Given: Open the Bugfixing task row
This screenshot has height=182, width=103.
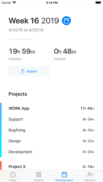Looking at the screenshot, I should (51, 130).
